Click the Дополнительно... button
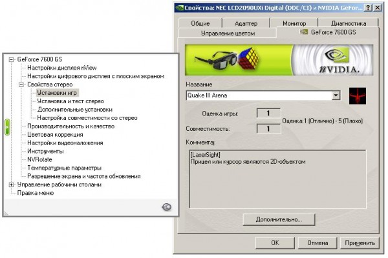 click(x=279, y=219)
